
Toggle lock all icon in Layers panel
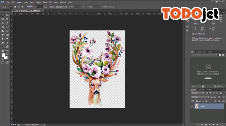pos(206,101)
